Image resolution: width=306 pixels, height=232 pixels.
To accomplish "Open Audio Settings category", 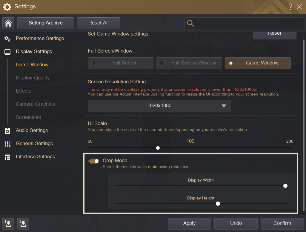I will tap(32, 130).
